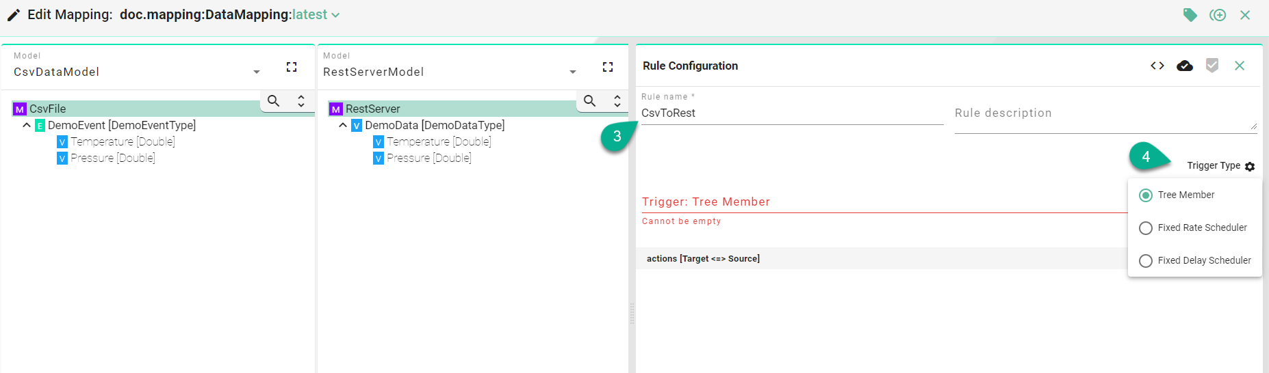
Task: Select the Fixed Delay Scheduler option
Action: pos(1146,261)
